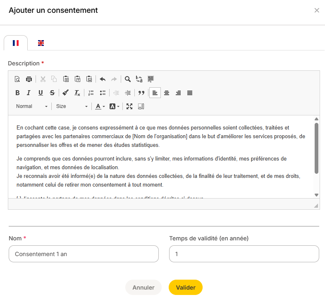325x302 pixels.
Task: Insert a numbered list
Action: tap(91, 93)
